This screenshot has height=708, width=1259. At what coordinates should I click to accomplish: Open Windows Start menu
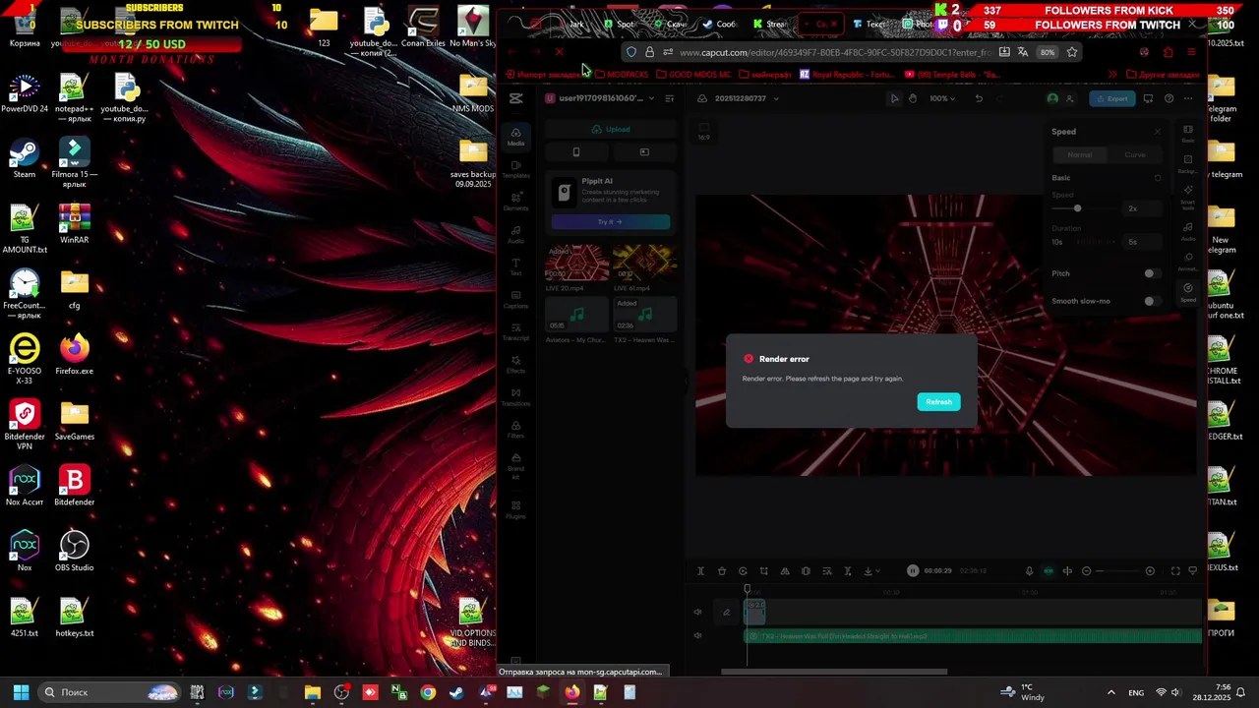[x=21, y=692]
